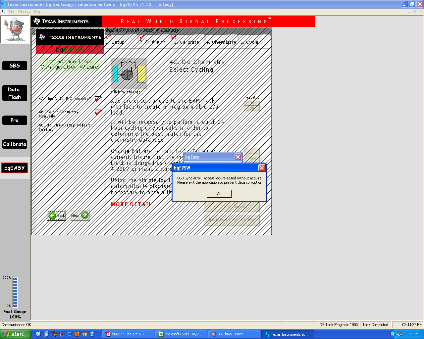424x339 pixels.
Task: Close the bqEasy popup behind the error
Action: (238, 157)
